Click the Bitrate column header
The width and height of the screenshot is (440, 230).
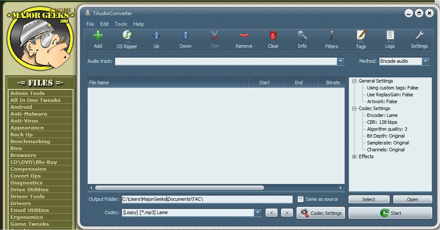pos(331,83)
